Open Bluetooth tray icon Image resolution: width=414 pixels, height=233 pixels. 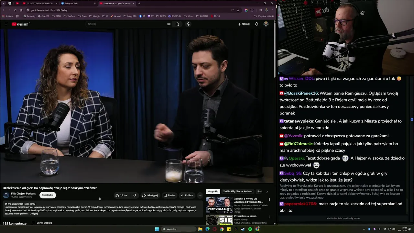pos(369,229)
